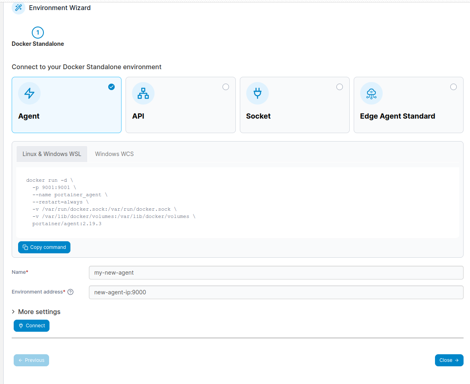Expand the More settings section
Viewport: 470px width, 384px height.
point(36,312)
